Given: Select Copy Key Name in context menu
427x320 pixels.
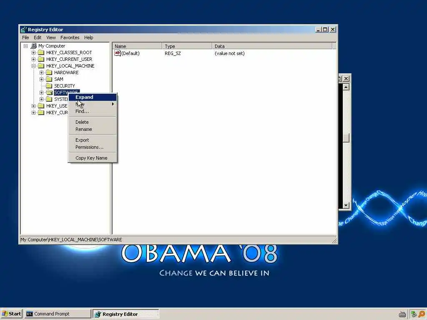Looking at the screenshot, I should coord(93,158).
